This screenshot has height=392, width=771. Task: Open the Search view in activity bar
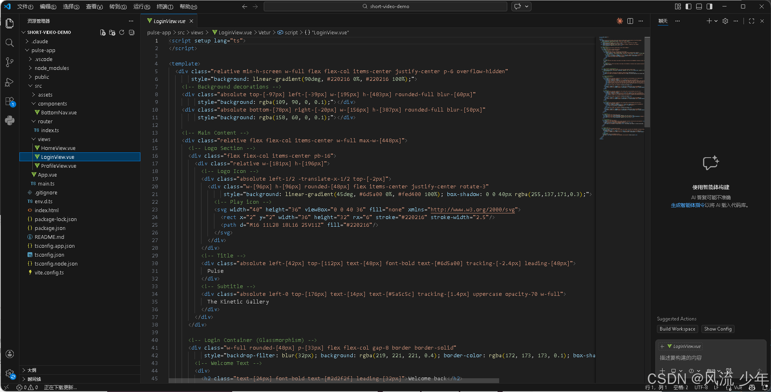pos(10,43)
